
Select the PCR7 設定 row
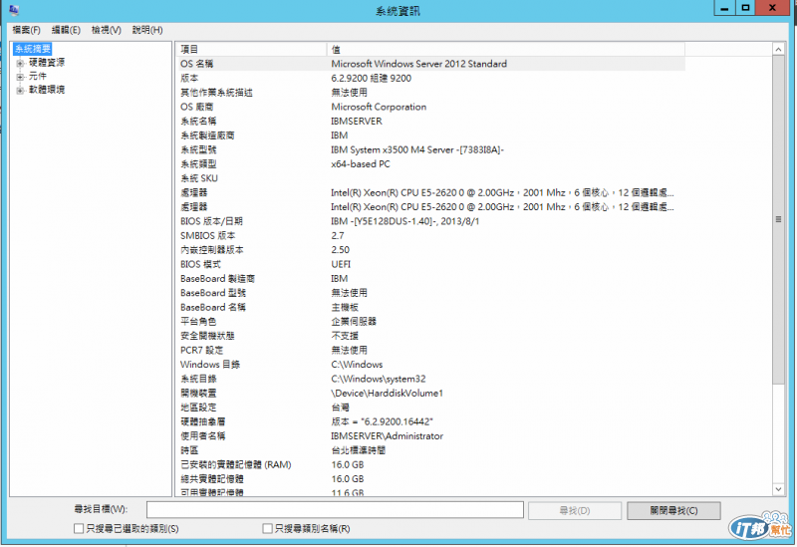coord(430,351)
